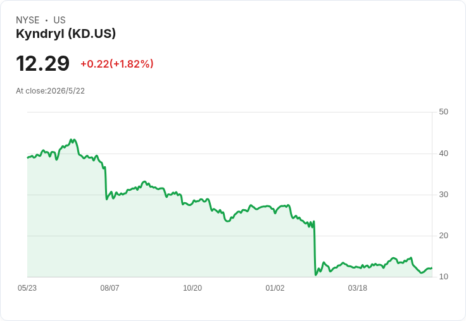Open the Kyndryl (KD.US) stock title
This screenshot has width=466, height=321.
pos(66,34)
